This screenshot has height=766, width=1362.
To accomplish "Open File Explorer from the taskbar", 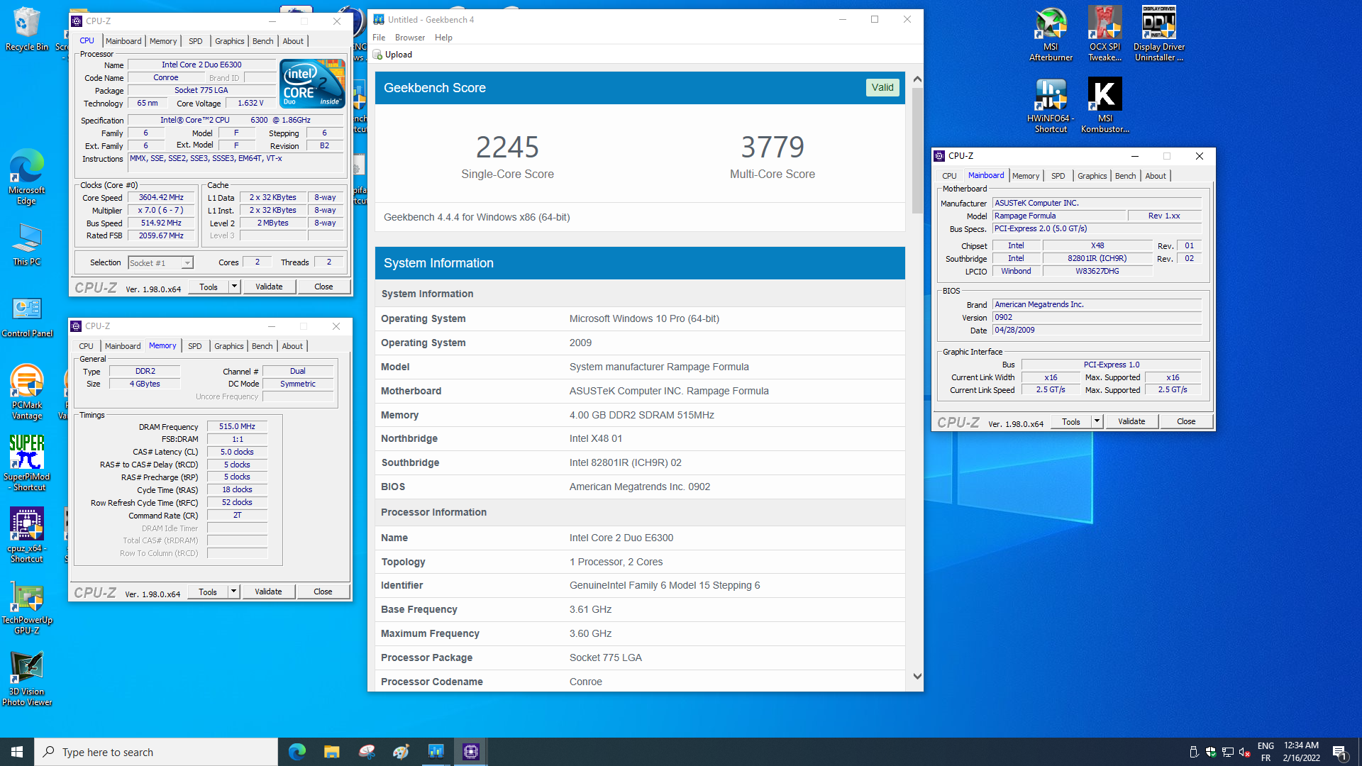I will pyautogui.click(x=332, y=752).
